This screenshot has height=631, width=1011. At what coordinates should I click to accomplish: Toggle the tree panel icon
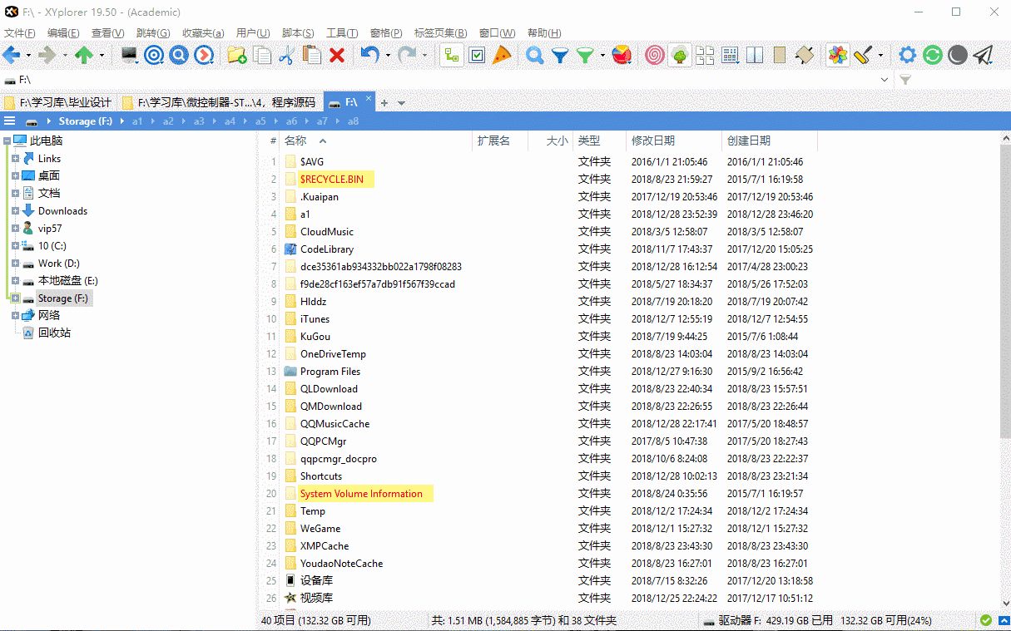[x=452, y=56]
